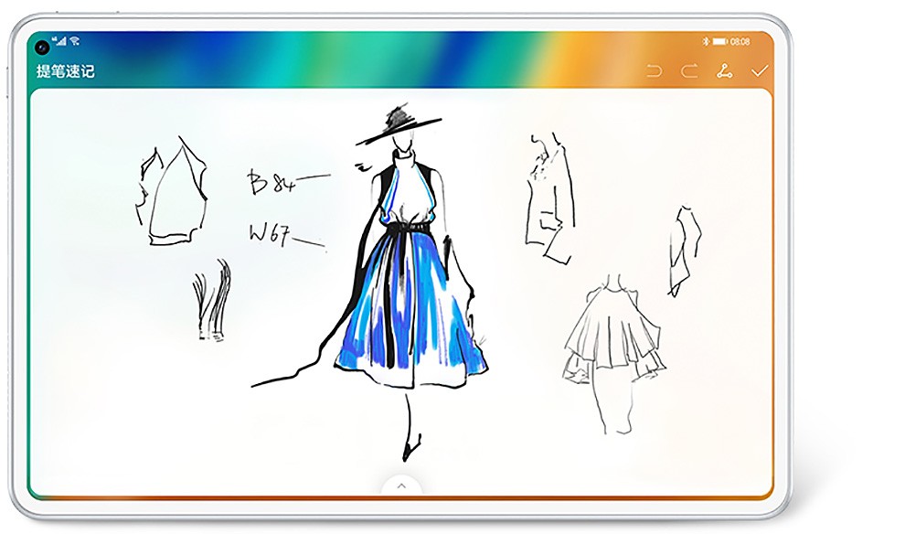The height and width of the screenshot is (534, 905).
Task: Tap the 08:08 clock
Action: [x=740, y=42]
